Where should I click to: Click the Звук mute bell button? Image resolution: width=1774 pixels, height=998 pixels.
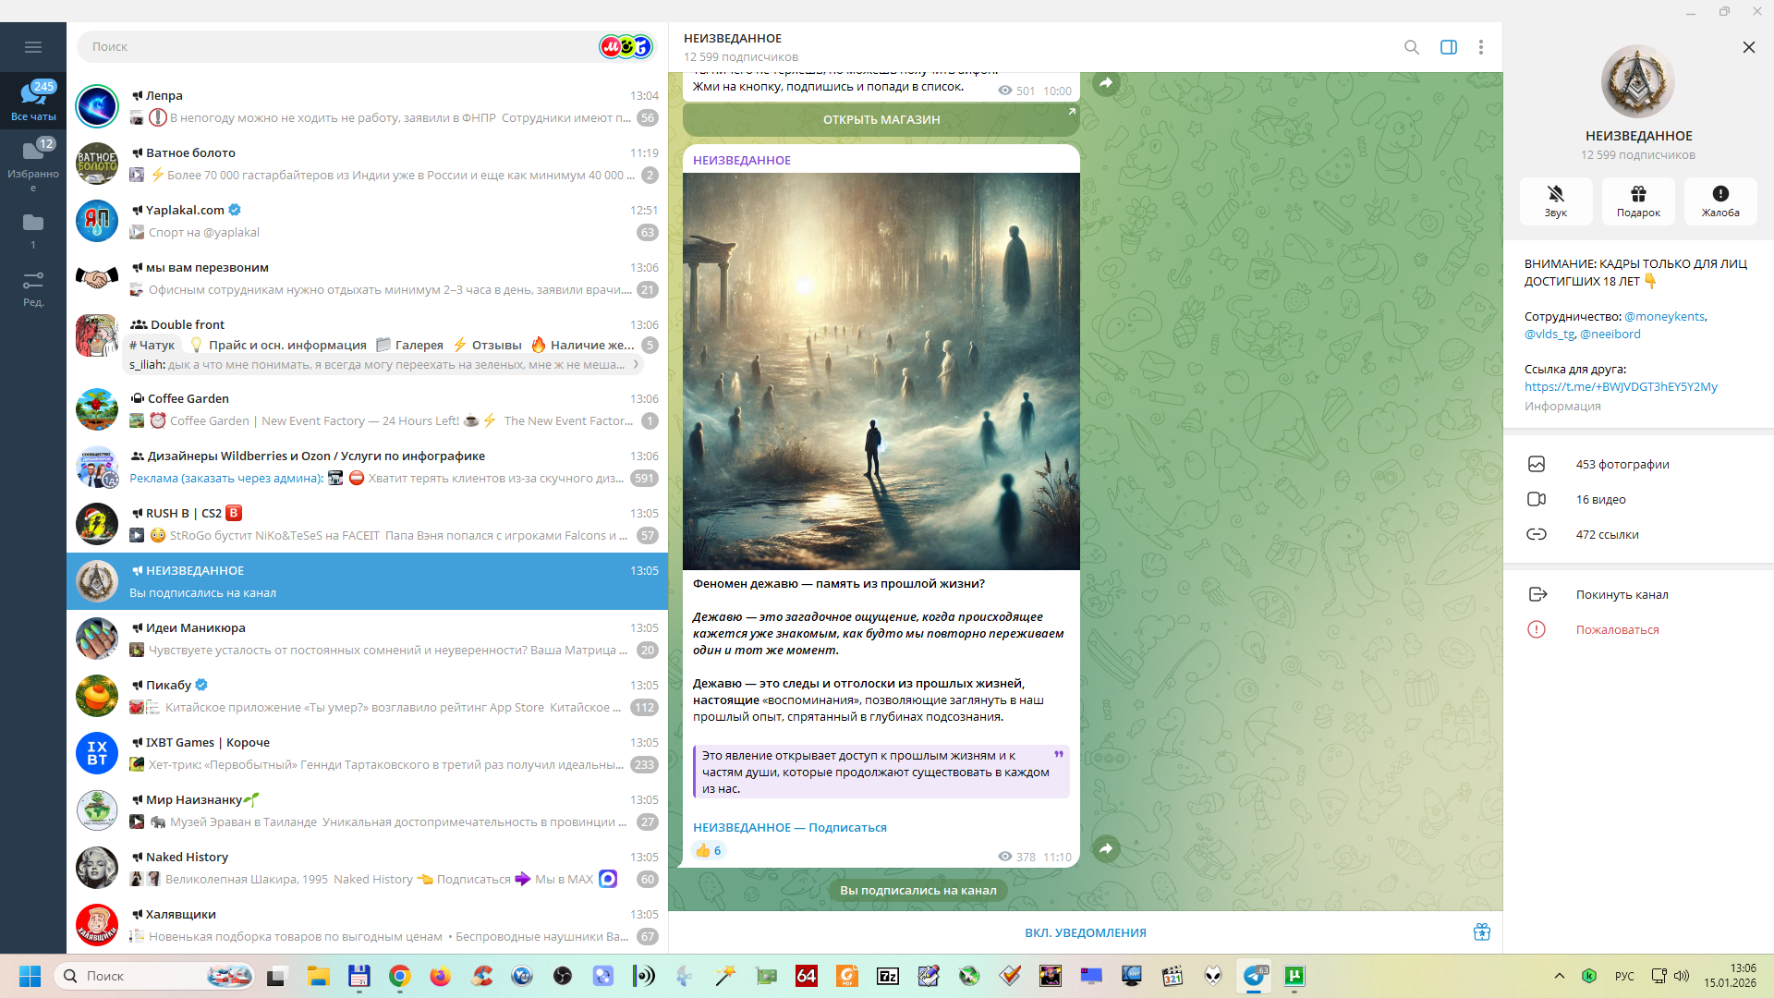coord(1555,201)
